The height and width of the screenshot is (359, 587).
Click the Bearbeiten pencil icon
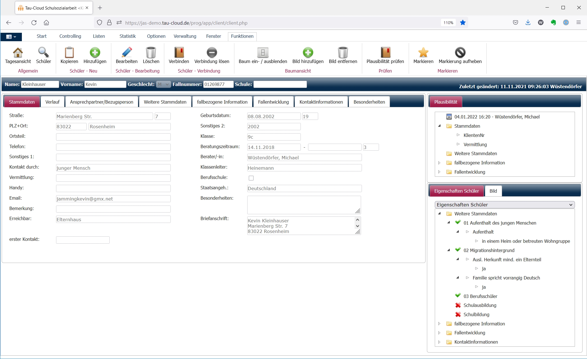click(126, 53)
